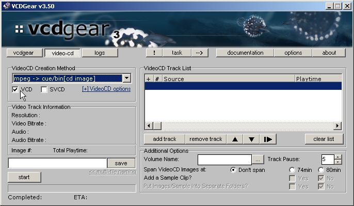Click the track list scroll right arrow

(337, 126)
